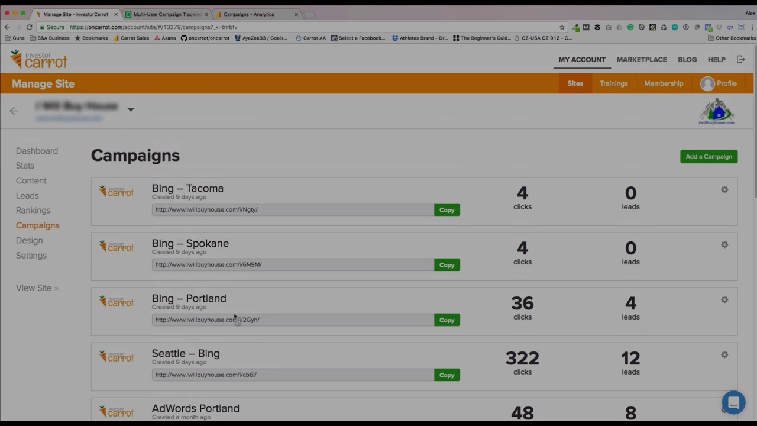This screenshot has height=426, width=757.
Task: Copy the Bing – Spokane campaign URL
Action: (x=447, y=265)
